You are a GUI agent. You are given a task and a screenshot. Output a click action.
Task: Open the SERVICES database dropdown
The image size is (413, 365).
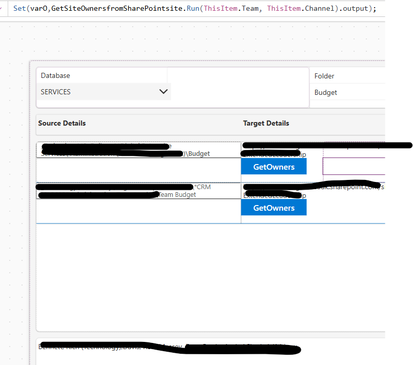point(102,92)
